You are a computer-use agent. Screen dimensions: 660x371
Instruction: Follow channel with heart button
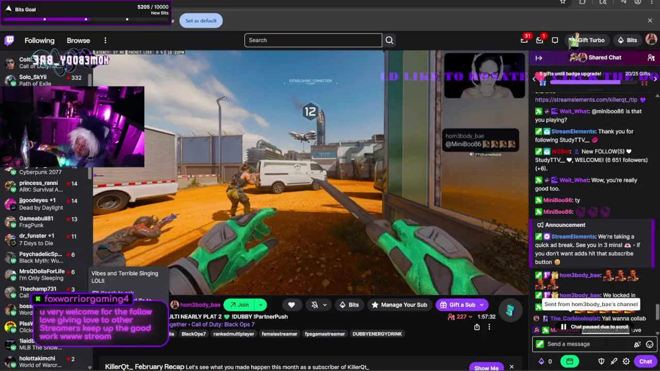point(291,305)
